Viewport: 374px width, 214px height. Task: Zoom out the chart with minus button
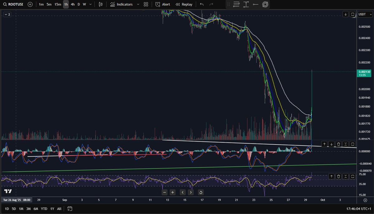coord(165,192)
